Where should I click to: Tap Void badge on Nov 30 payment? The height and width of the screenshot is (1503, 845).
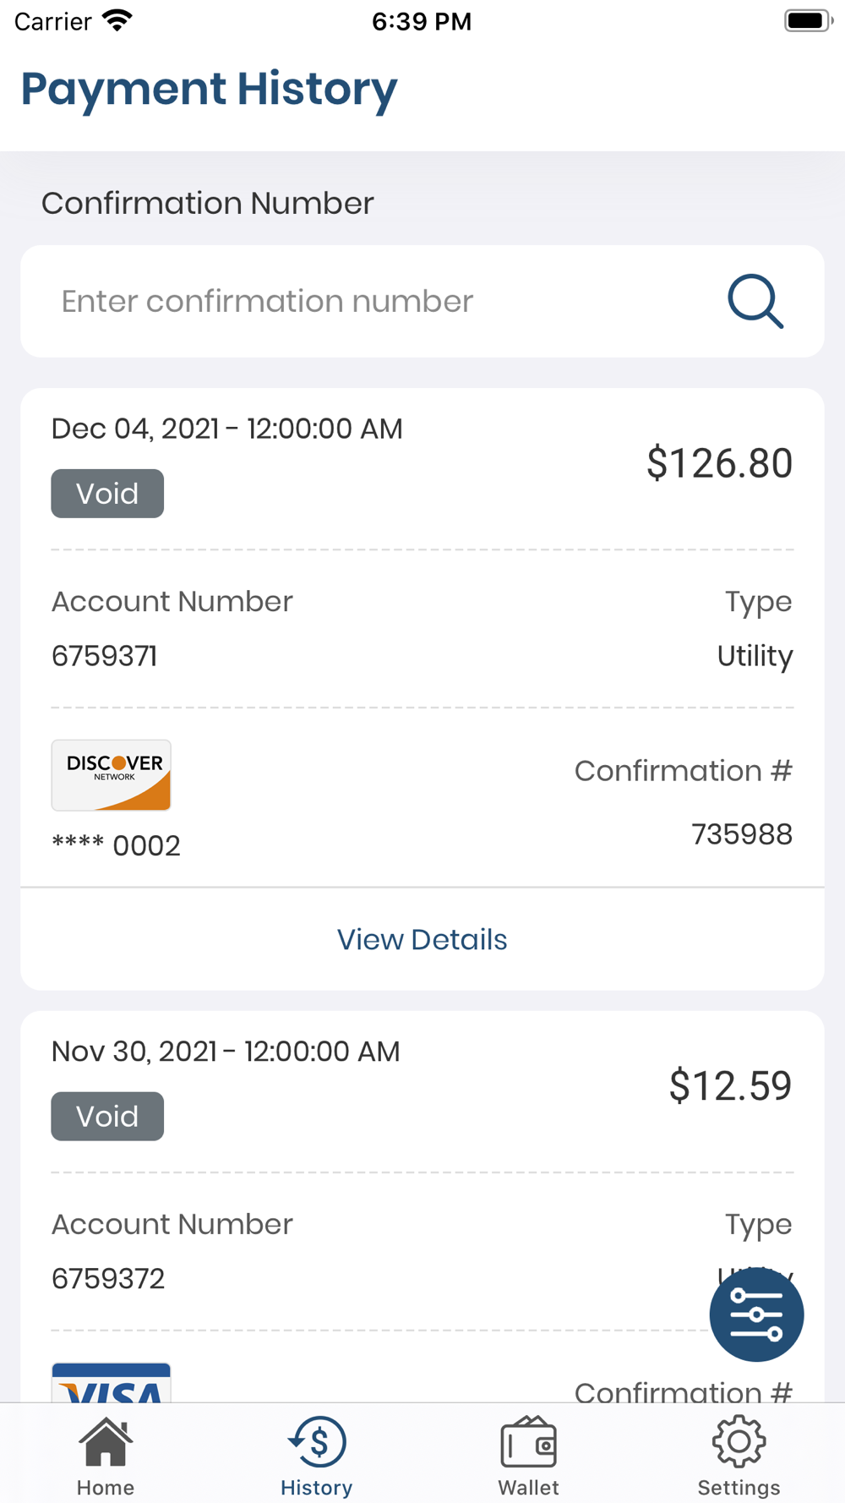(107, 1117)
